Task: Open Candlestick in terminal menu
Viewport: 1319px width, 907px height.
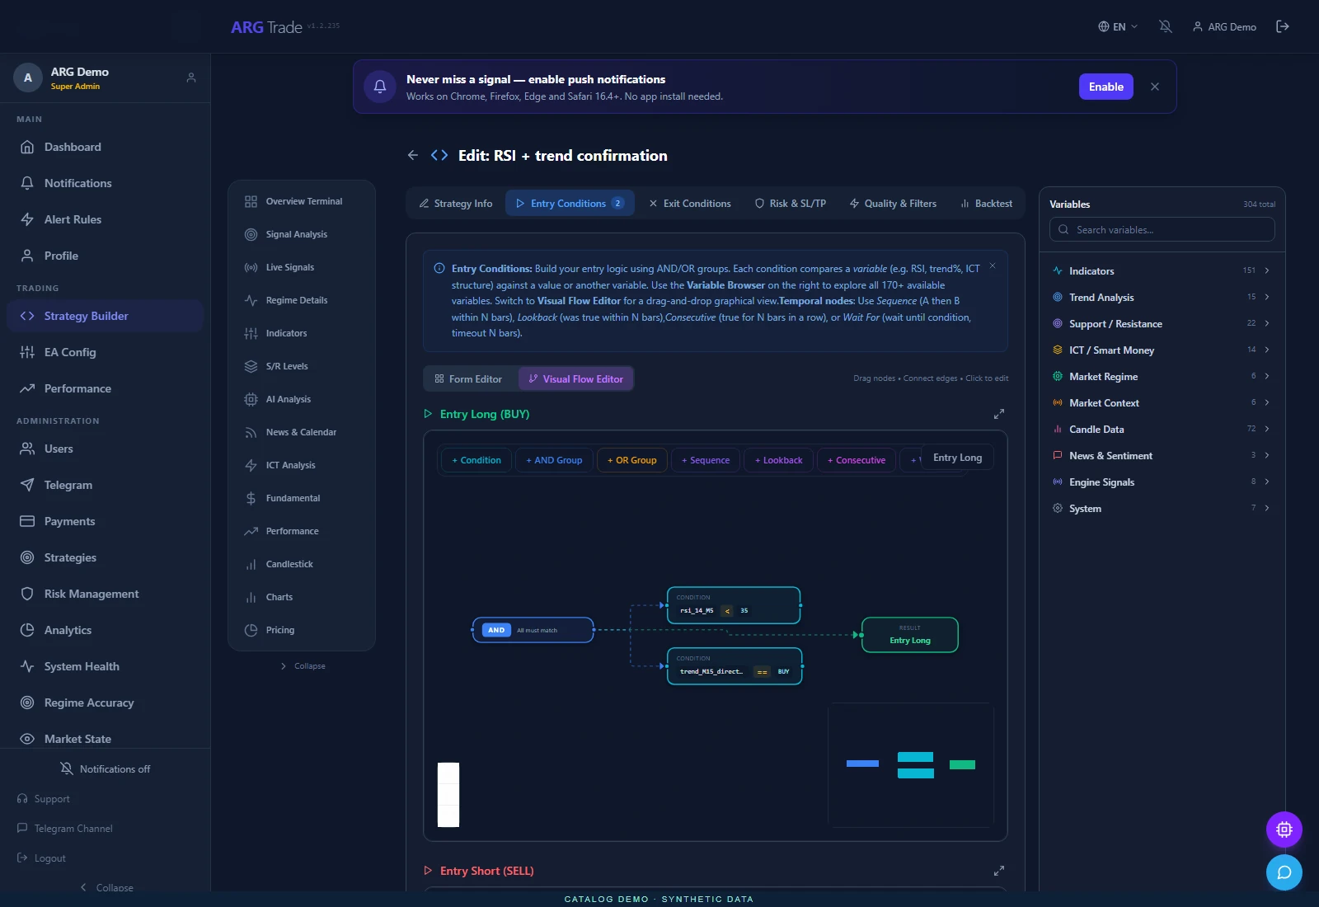Action: (x=302, y=564)
